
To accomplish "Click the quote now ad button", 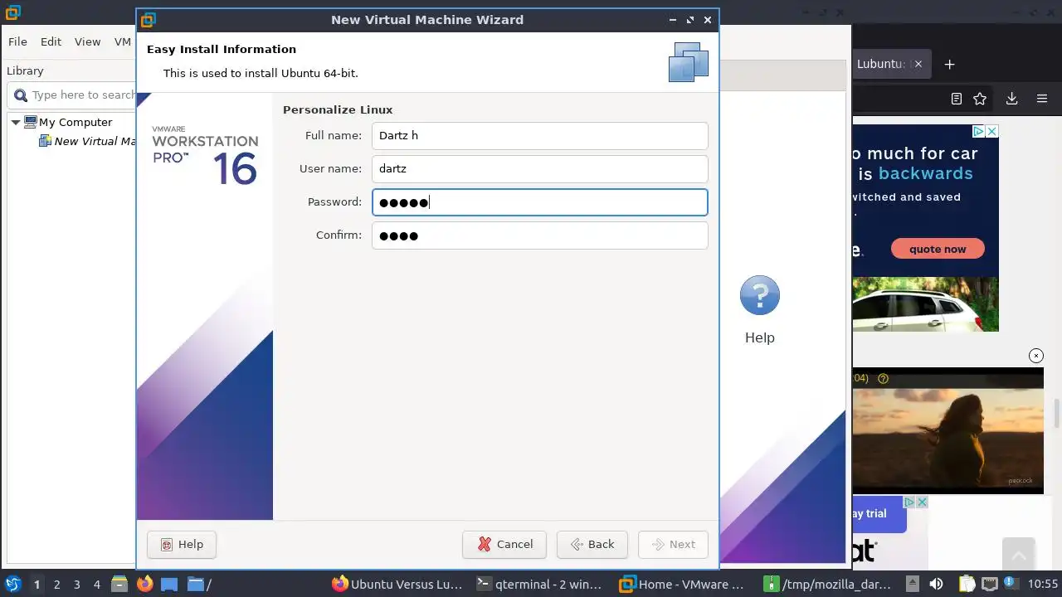I will (938, 249).
